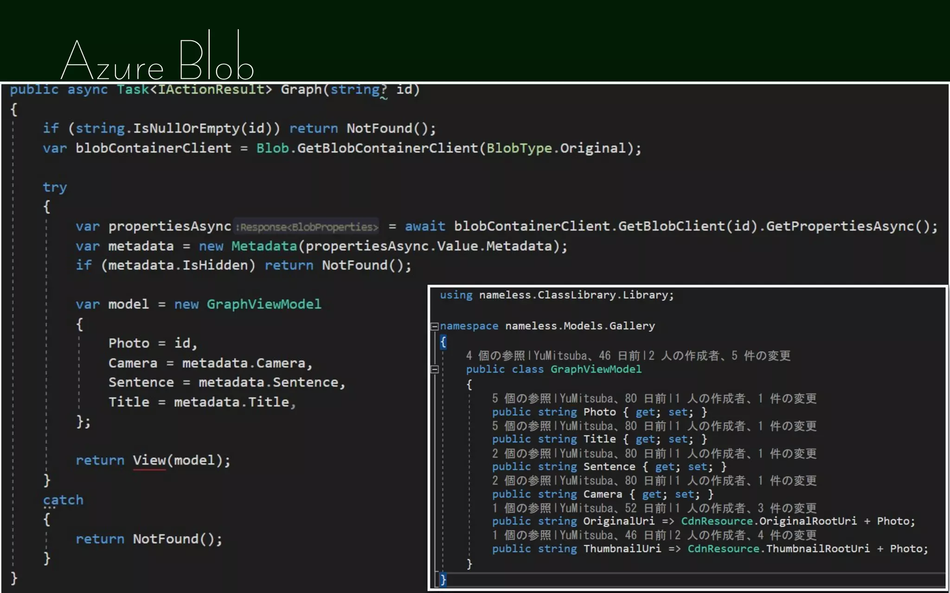
Task: Click the 'catch' keyword
Action: [63, 500]
